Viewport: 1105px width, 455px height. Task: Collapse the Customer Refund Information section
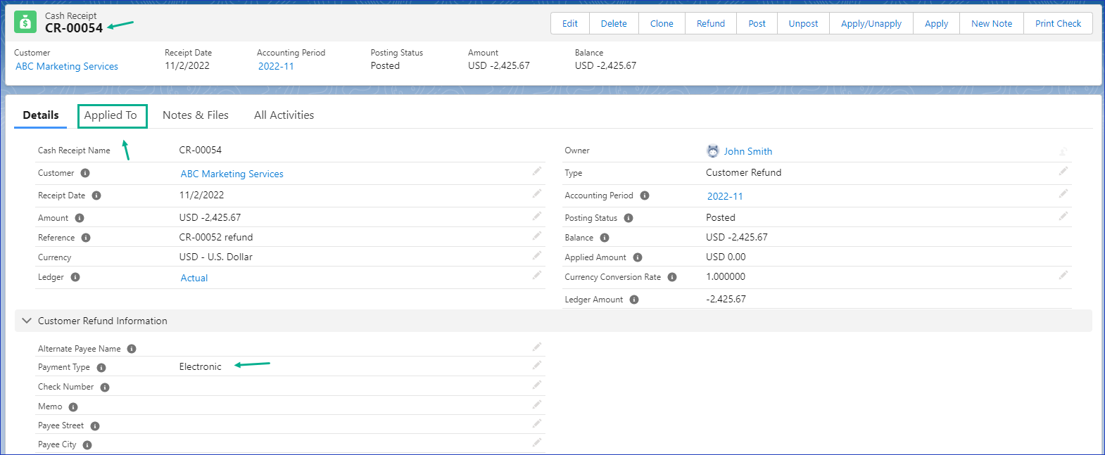[27, 321]
